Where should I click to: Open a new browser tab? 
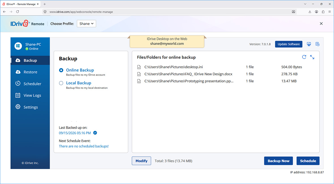click(x=44, y=4)
